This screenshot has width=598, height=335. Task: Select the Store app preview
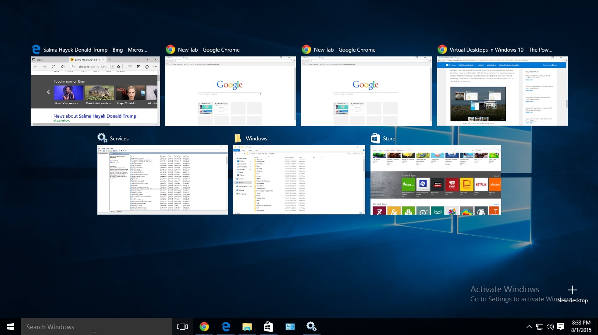click(435, 180)
